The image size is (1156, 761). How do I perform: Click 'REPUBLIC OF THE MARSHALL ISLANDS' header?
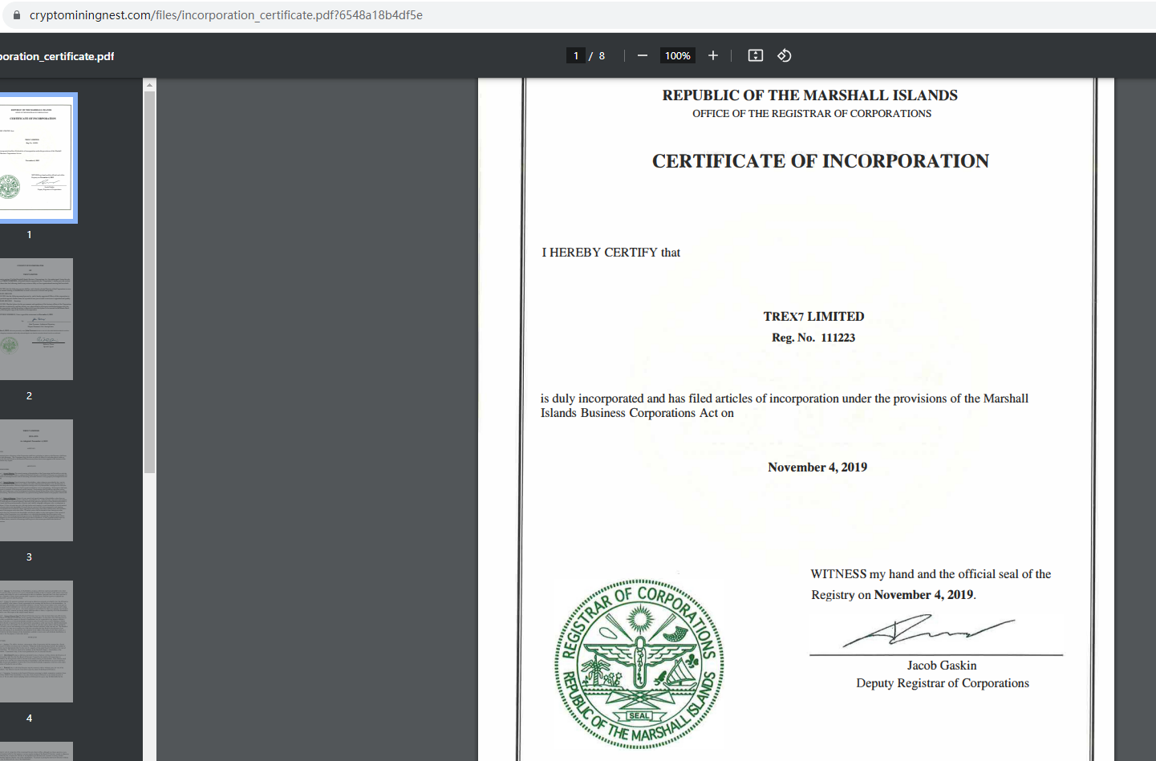click(x=810, y=95)
